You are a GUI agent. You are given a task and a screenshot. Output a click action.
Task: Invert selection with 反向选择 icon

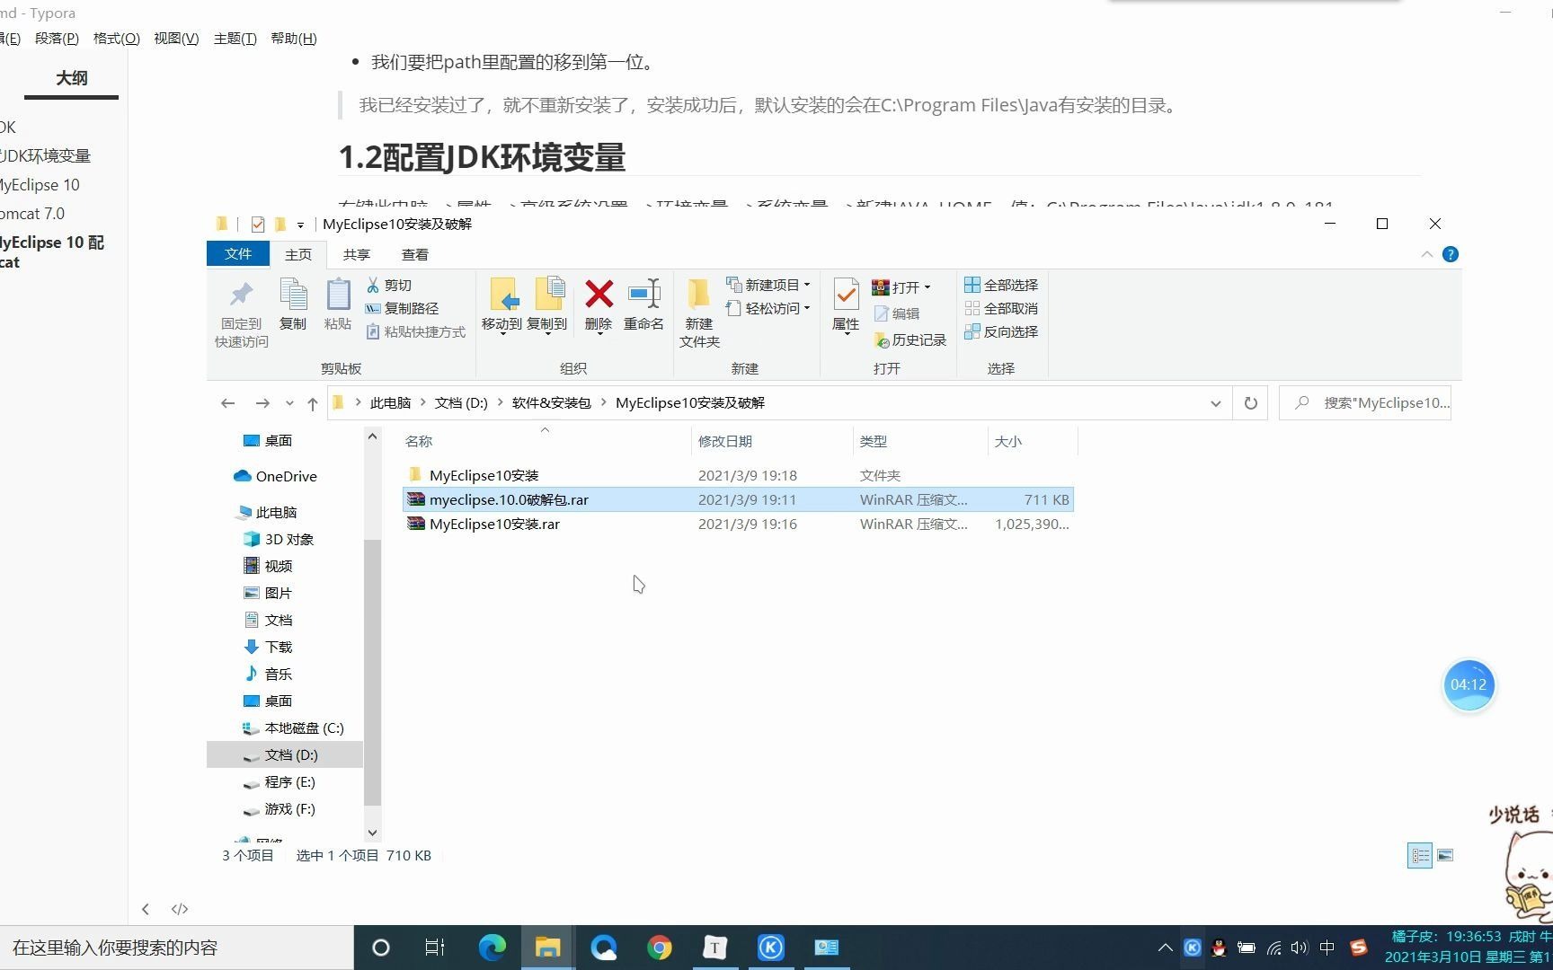1001,331
